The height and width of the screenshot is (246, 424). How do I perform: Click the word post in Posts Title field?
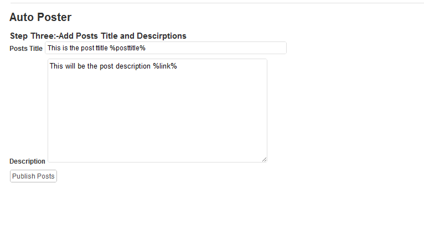coord(87,48)
